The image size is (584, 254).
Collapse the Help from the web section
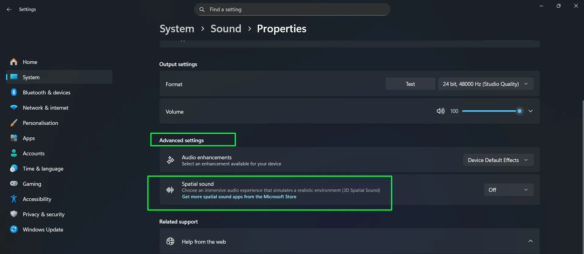[530, 241]
